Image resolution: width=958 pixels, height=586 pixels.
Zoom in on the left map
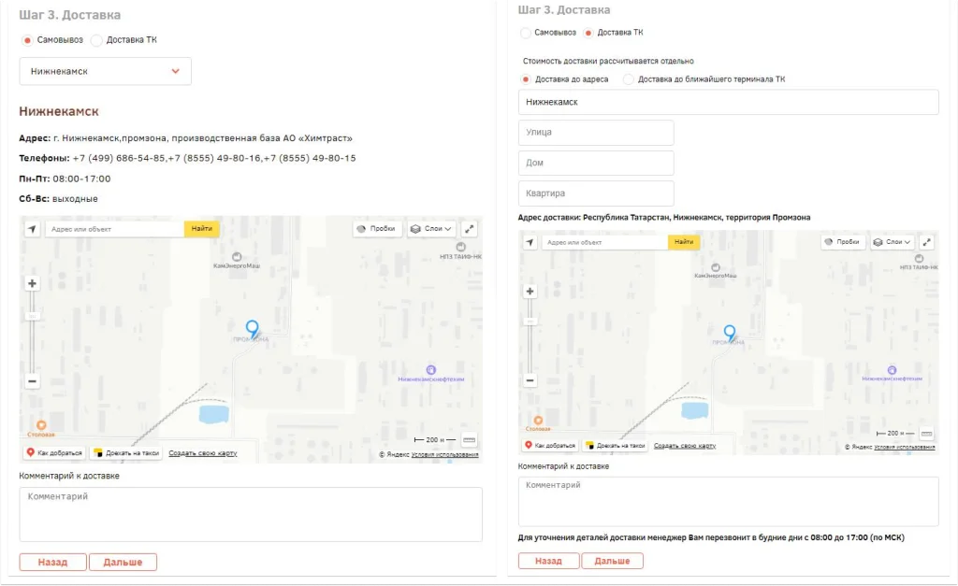click(x=33, y=283)
